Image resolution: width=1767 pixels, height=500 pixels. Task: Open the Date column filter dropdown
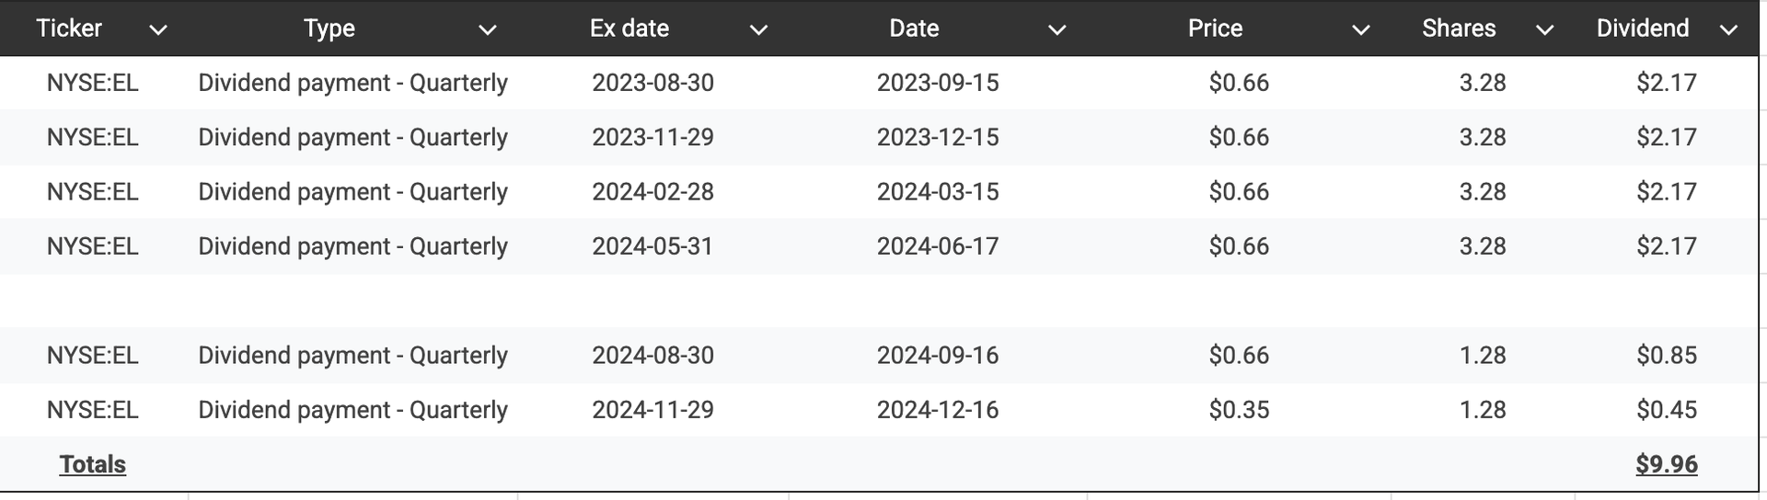pos(1057,29)
